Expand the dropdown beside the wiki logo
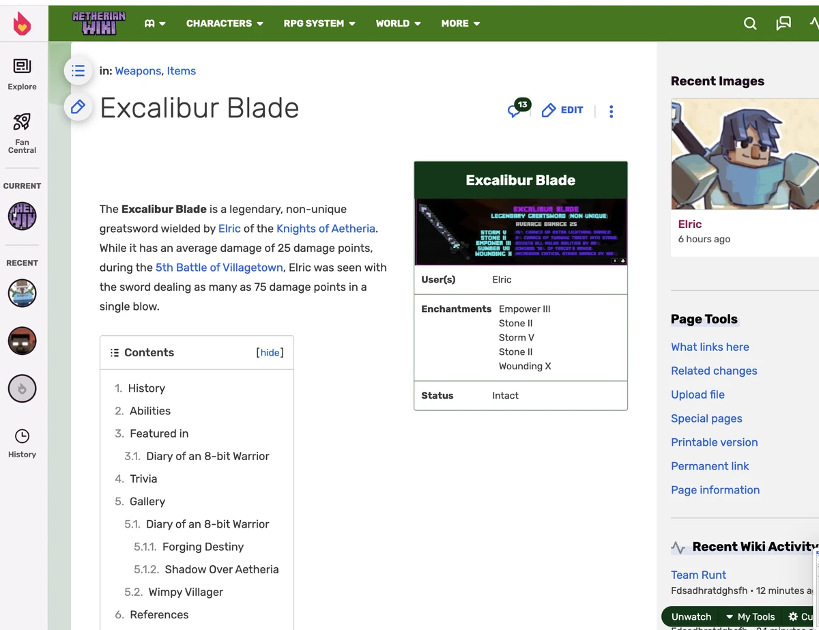The image size is (819, 630). pyautogui.click(x=155, y=23)
